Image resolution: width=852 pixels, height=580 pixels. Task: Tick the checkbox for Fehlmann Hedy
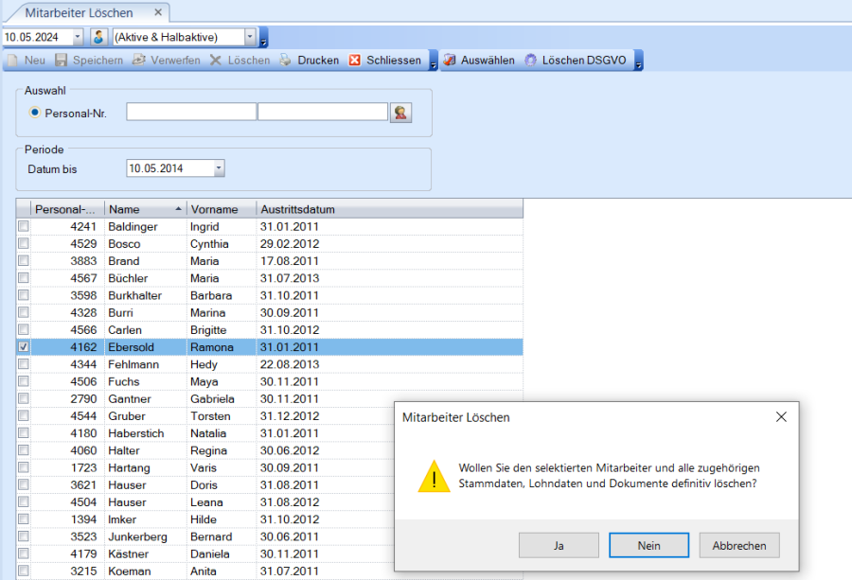tap(24, 364)
